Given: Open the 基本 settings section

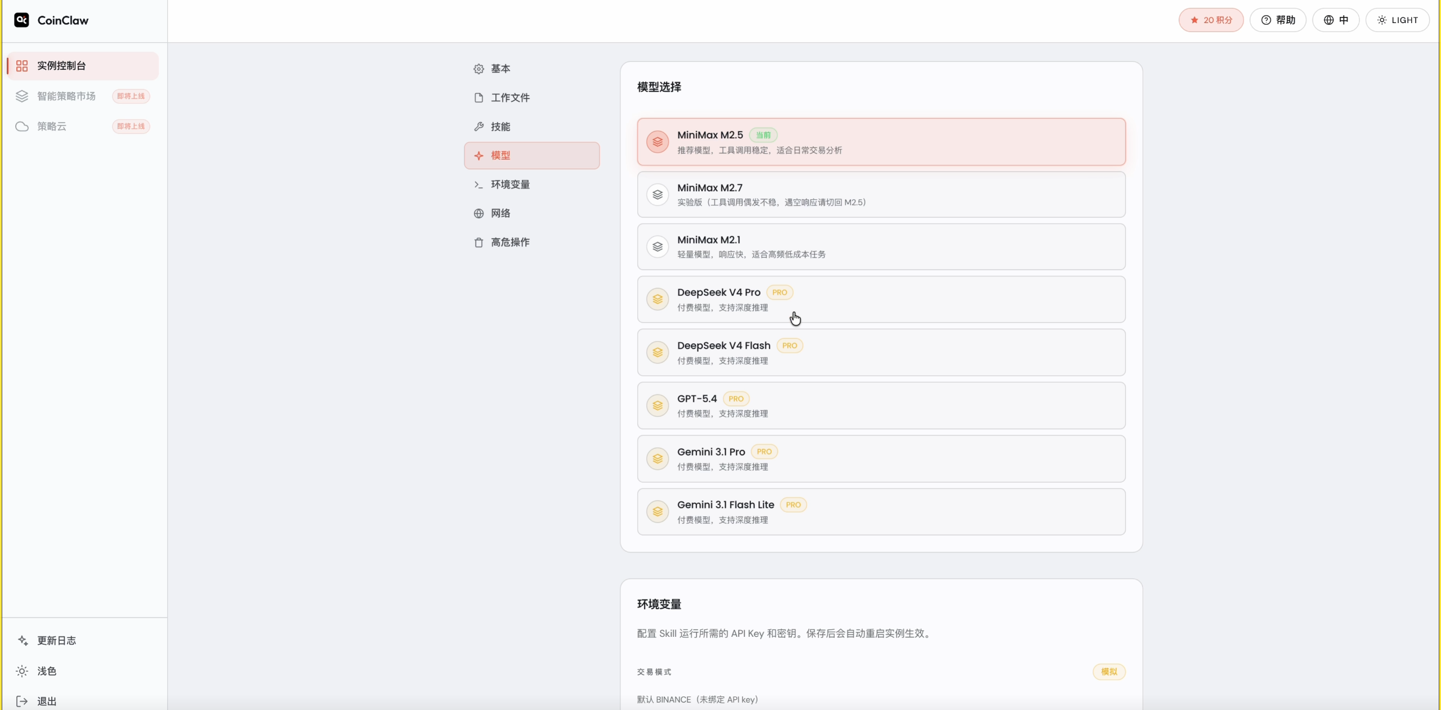Looking at the screenshot, I should [531, 69].
